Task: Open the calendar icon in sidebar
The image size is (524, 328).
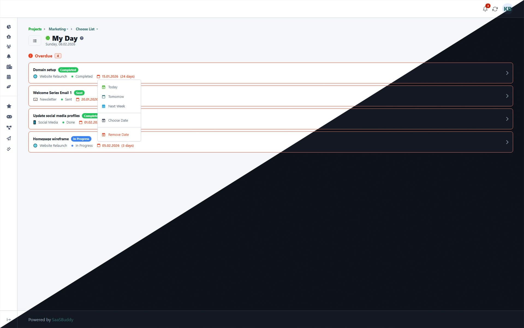Action: pyautogui.click(x=9, y=77)
